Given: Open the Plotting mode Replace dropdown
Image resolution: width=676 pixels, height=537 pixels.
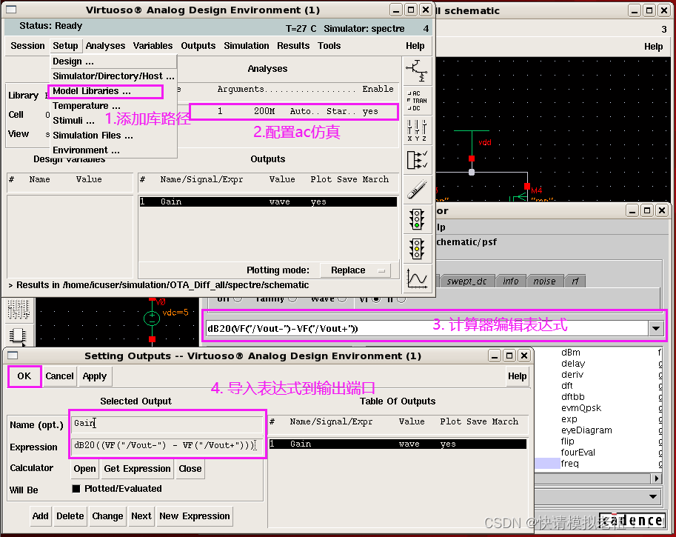Looking at the screenshot, I should point(355,270).
